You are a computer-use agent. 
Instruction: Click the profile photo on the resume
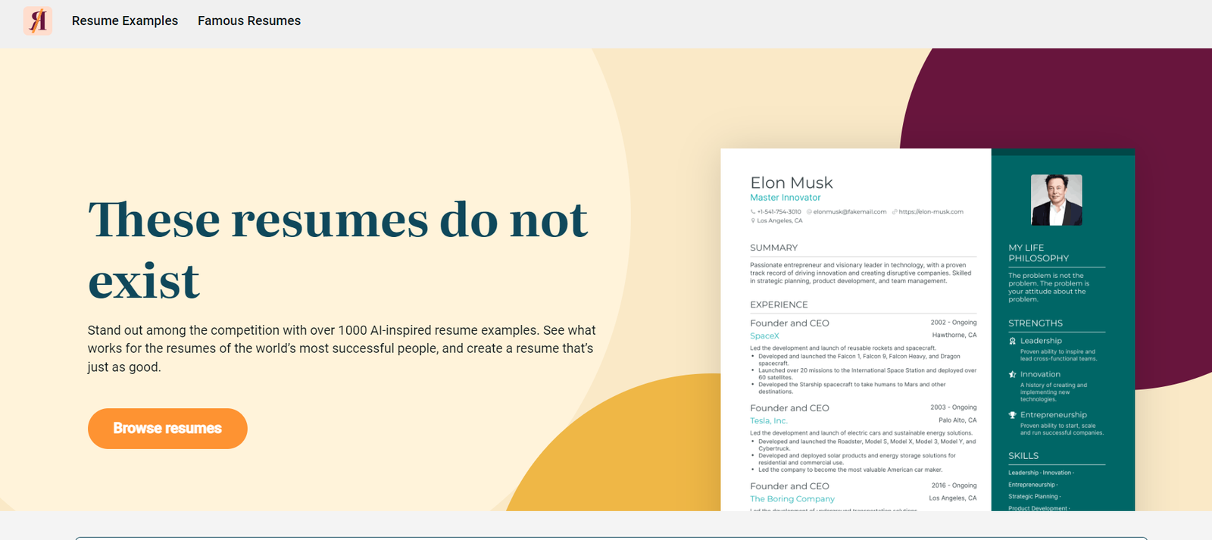(x=1056, y=200)
